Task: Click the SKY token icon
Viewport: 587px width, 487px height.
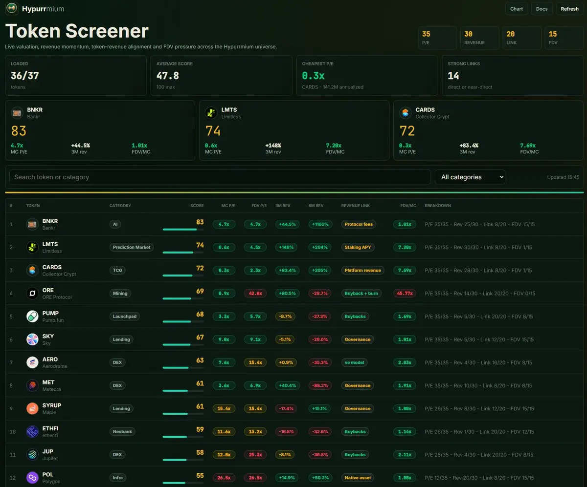Action: click(x=32, y=339)
